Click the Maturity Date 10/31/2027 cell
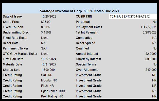159x101 pixels. (49, 64)
